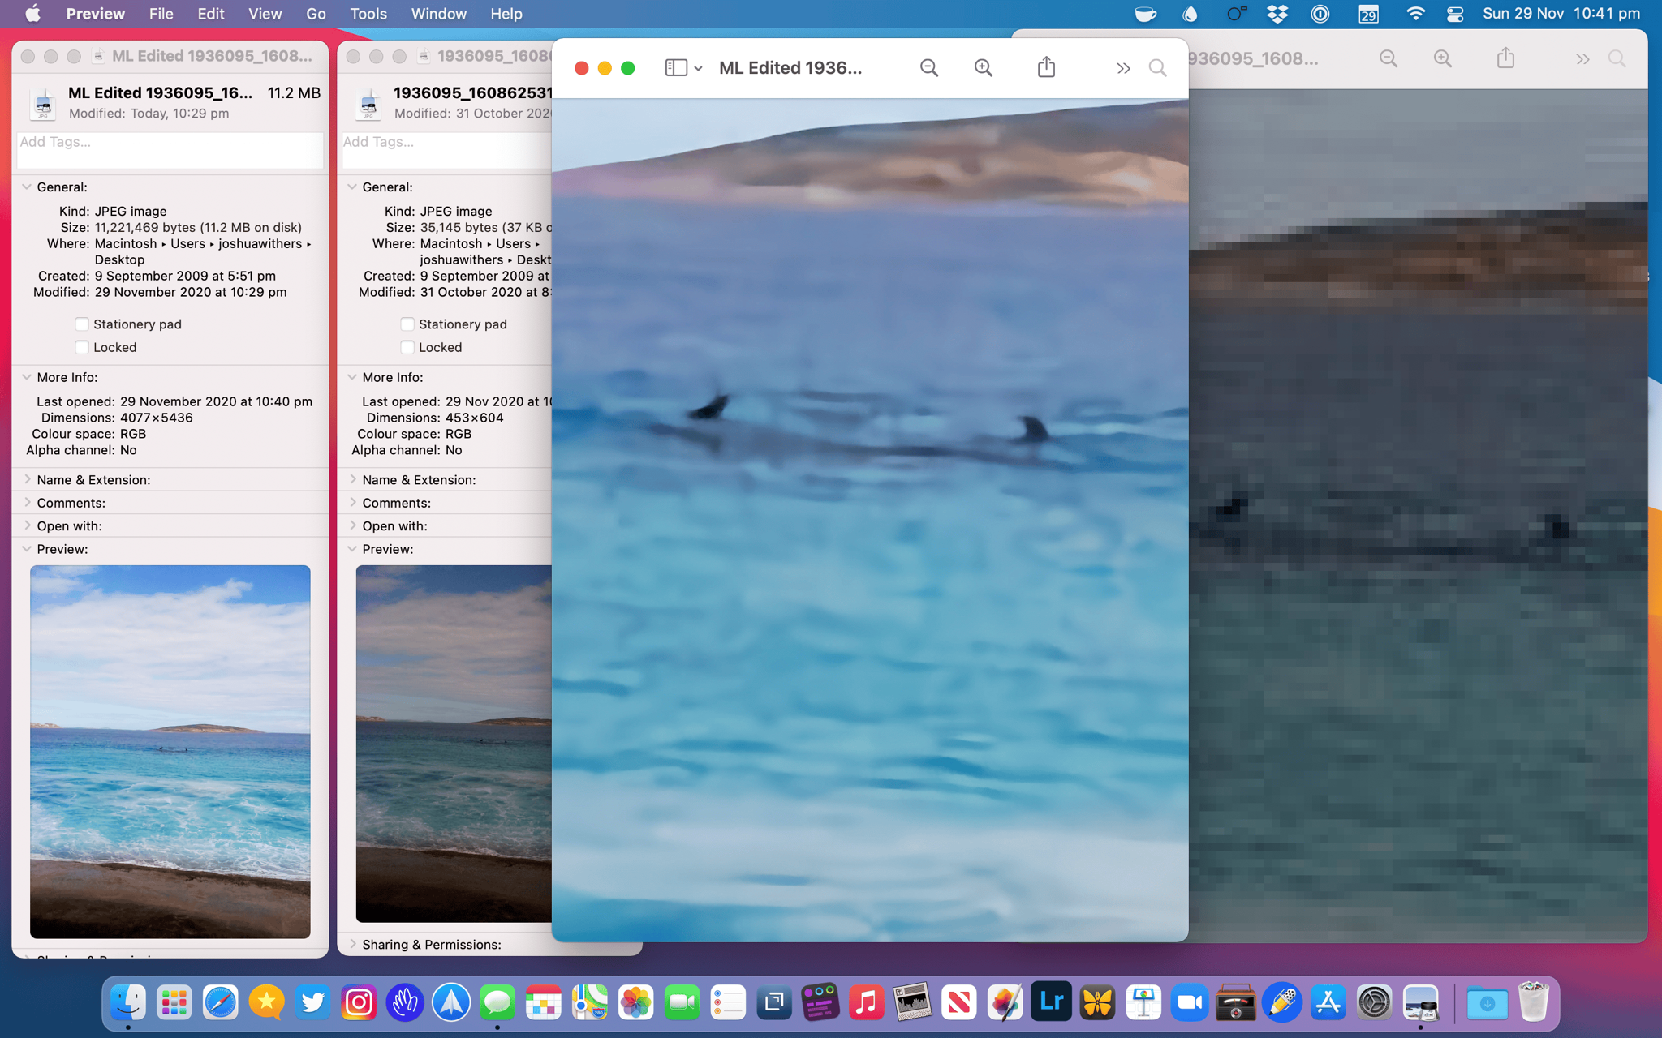Open the Tools menu

pyautogui.click(x=368, y=14)
